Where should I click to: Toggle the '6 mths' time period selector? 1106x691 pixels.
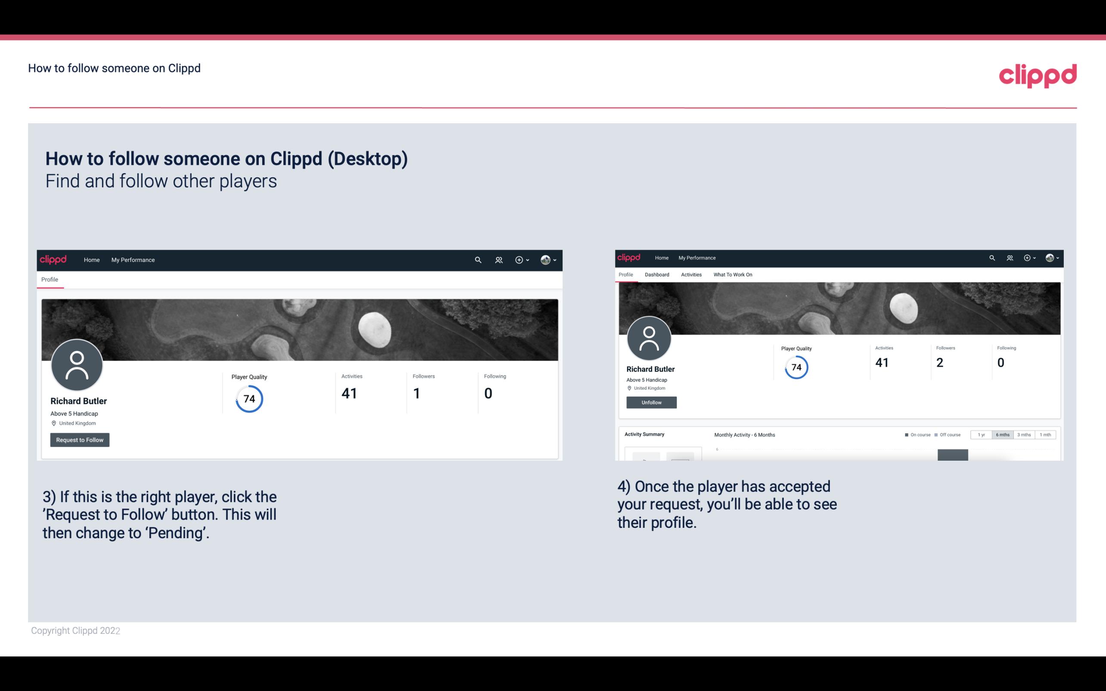(1002, 435)
